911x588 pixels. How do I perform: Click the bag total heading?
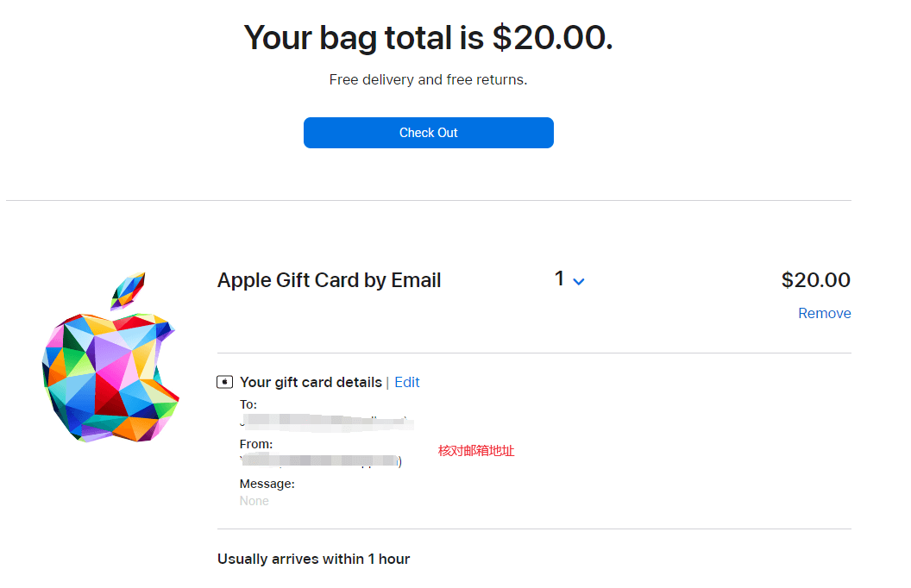(x=428, y=38)
